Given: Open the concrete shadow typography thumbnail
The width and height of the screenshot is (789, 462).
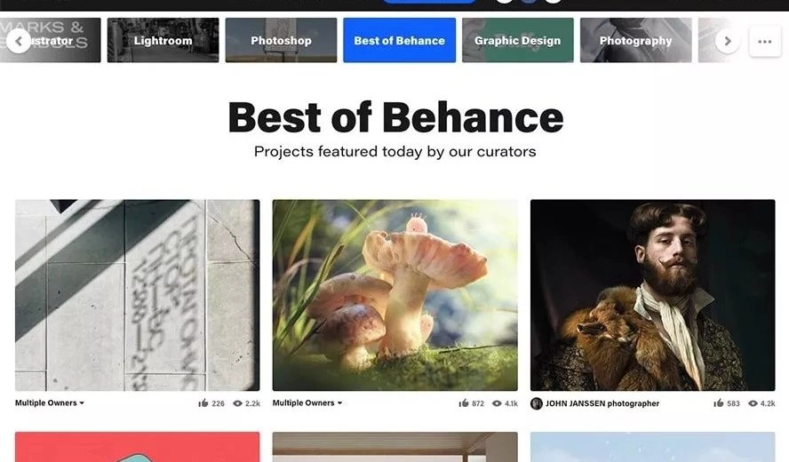Looking at the screenshot, I should pyautogui.click(x=137, y=295).
